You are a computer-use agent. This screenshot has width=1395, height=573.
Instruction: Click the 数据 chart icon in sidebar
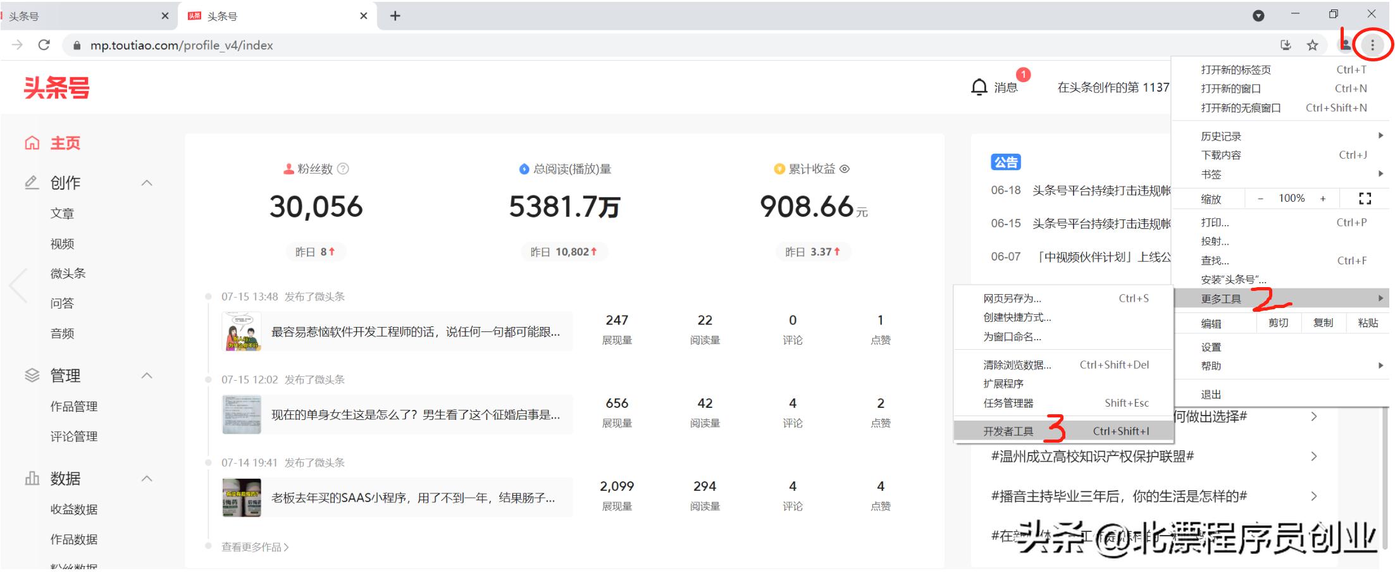click(31, 478)
